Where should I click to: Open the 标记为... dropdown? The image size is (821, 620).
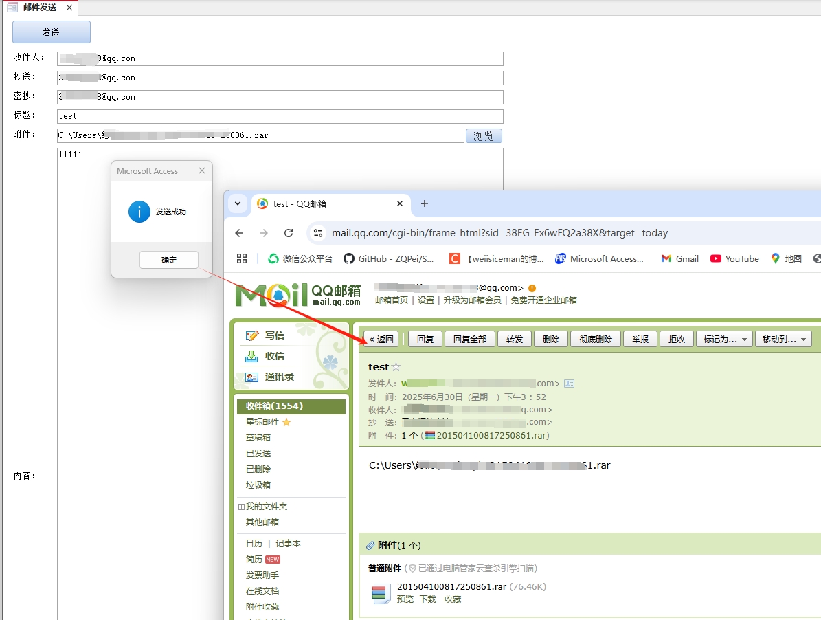(x=725, y=340)
